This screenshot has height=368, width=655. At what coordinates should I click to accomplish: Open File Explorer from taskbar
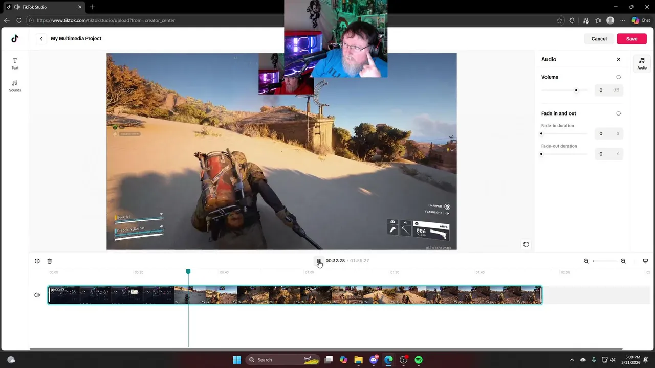(x=358, y=360)
